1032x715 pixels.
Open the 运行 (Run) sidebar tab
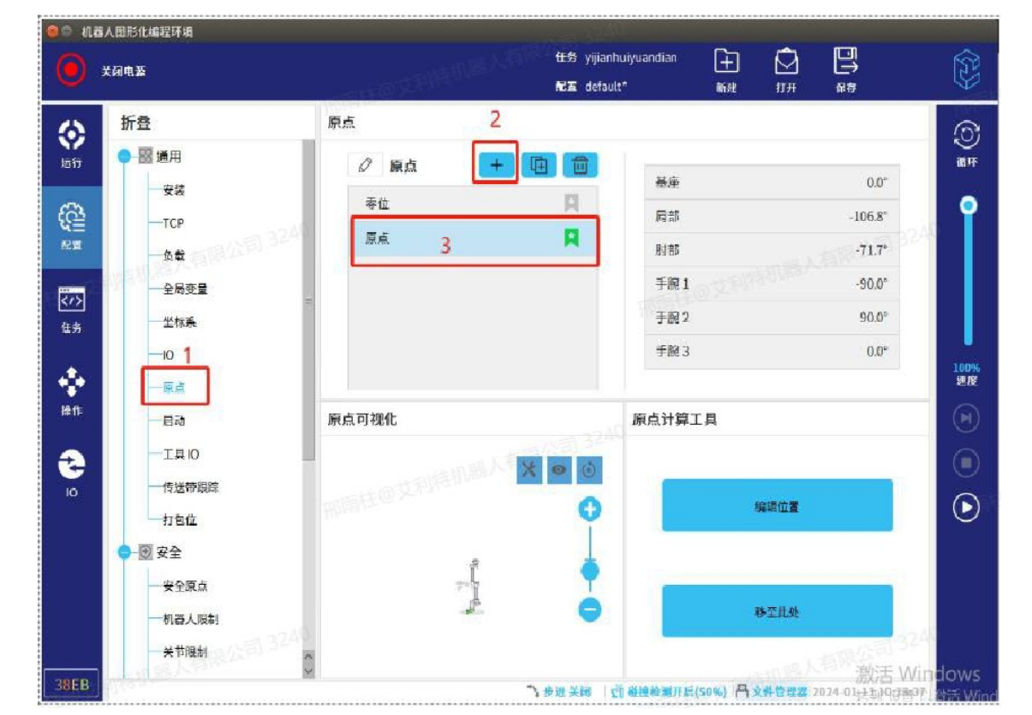[x=71, y=143]
